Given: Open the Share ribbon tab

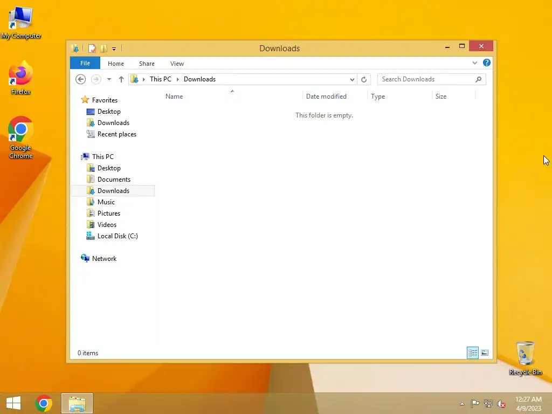Looking at the screenshot, I should click(x=147, y=64).
